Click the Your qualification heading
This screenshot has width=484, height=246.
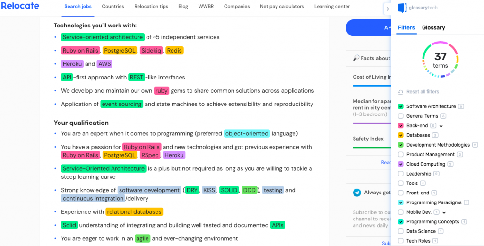(81, 123)
